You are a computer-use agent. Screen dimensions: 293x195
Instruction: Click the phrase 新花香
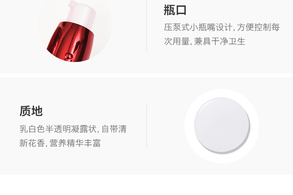point(32,143)
